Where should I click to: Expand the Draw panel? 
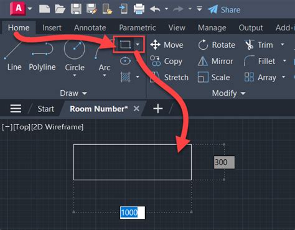[x=73, y=93]
